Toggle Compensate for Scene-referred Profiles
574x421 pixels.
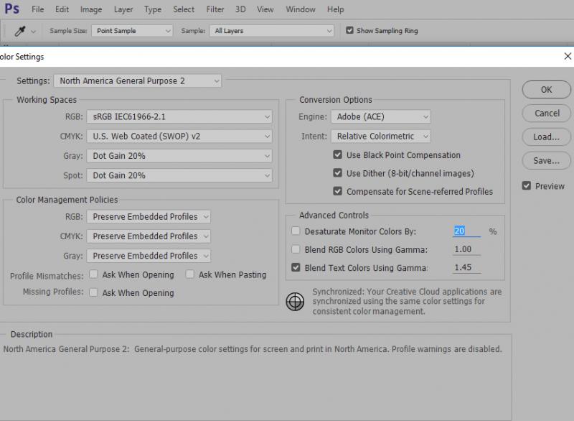click(x=337, y=191)
